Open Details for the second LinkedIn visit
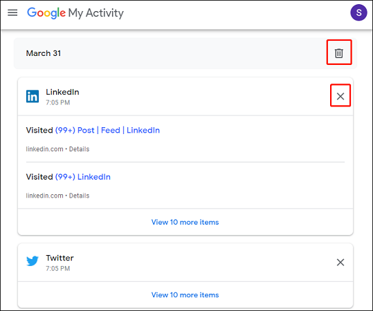 pos(79,196)
